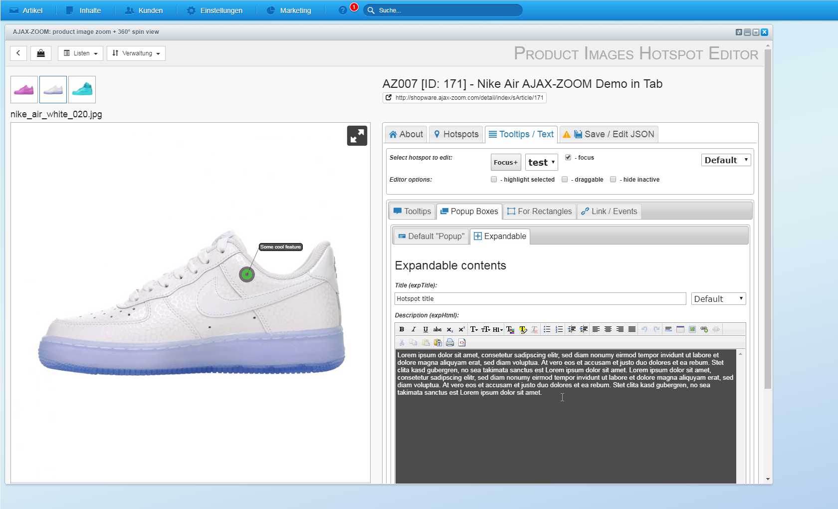Apply superscript formatting

(461, 329)
